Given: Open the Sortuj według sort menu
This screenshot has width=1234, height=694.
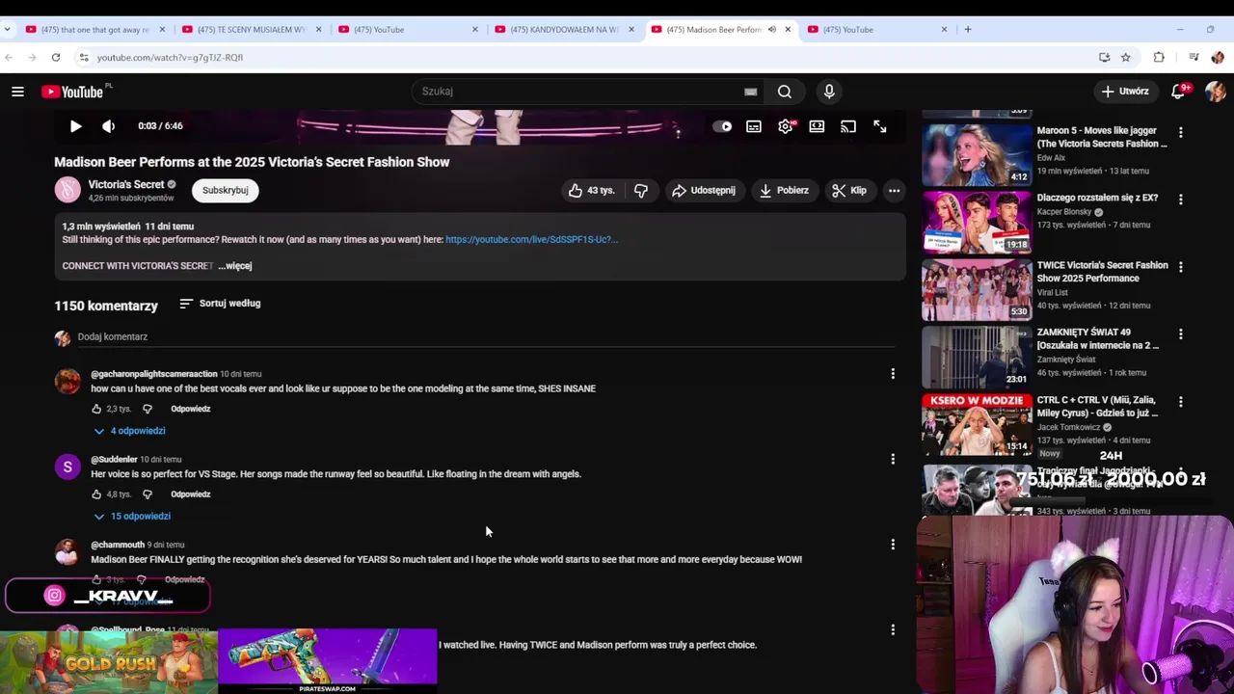Looking at the screenshot, I should pos(220,303).
